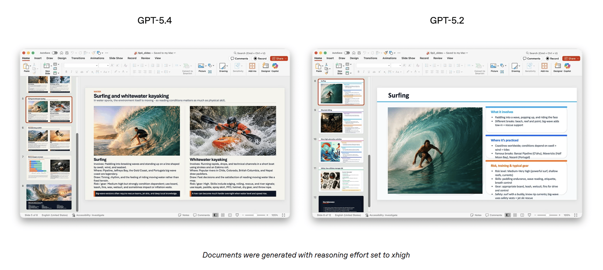Click the Save icon in the 5p2_slides window
Image resolution: width=603 pixels, height=270 pixels.
click(x=359, y=53)
